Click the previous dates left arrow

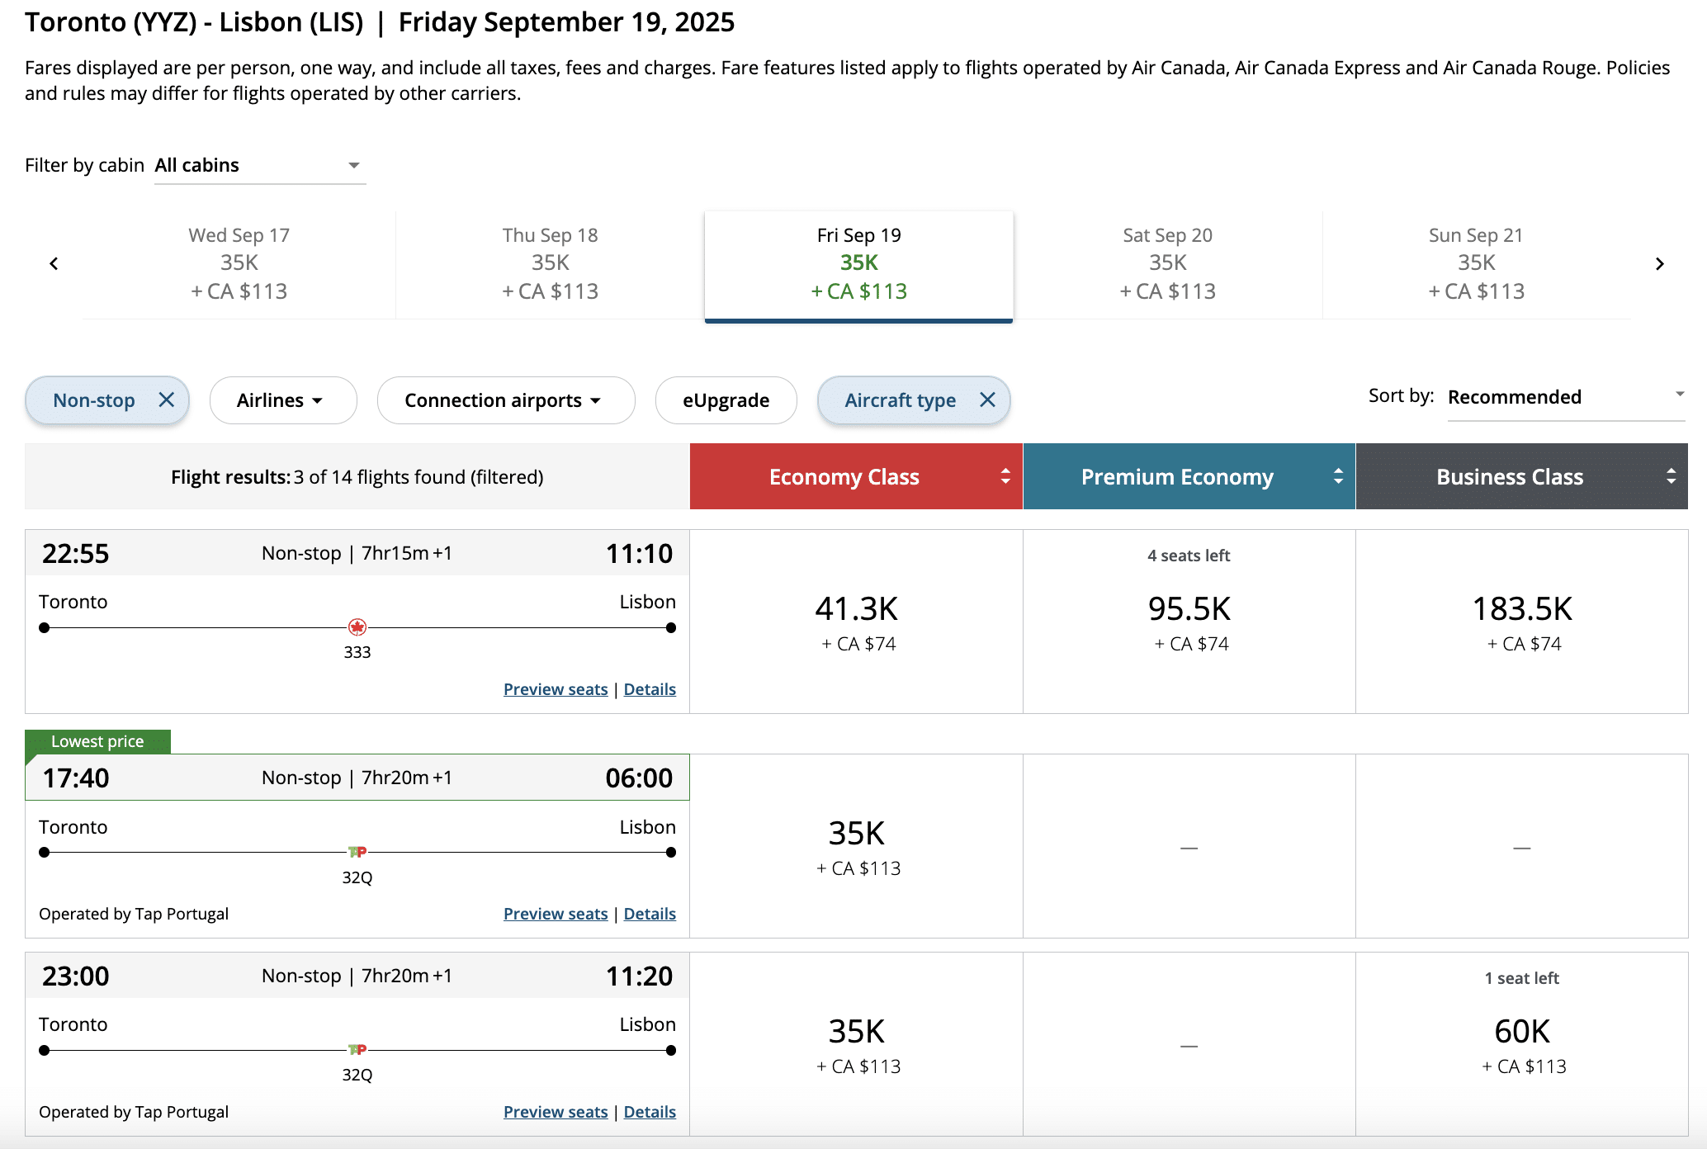pos(54,264)
